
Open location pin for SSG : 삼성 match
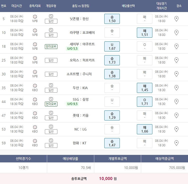pyautogui.click(x=176, y=101)
